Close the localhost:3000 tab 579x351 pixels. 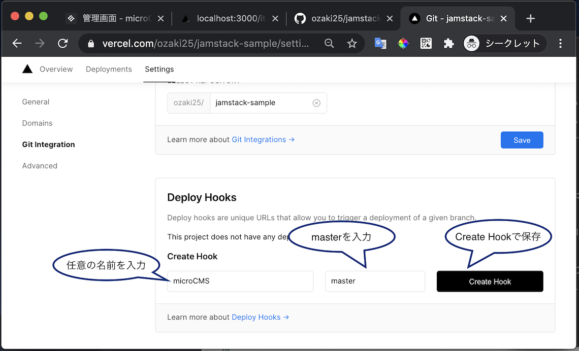(275, 18)
